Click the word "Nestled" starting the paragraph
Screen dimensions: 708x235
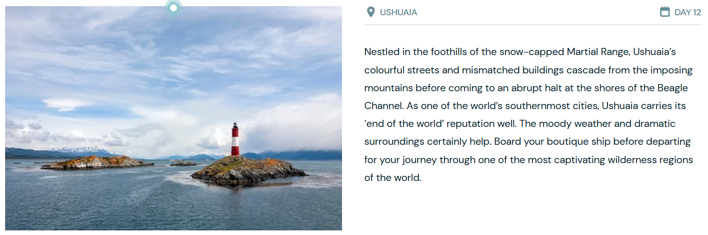click(381, 52)
